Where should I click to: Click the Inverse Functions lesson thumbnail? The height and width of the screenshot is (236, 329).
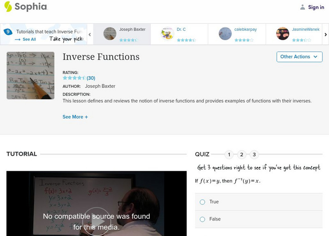click(x=30, y=75)
